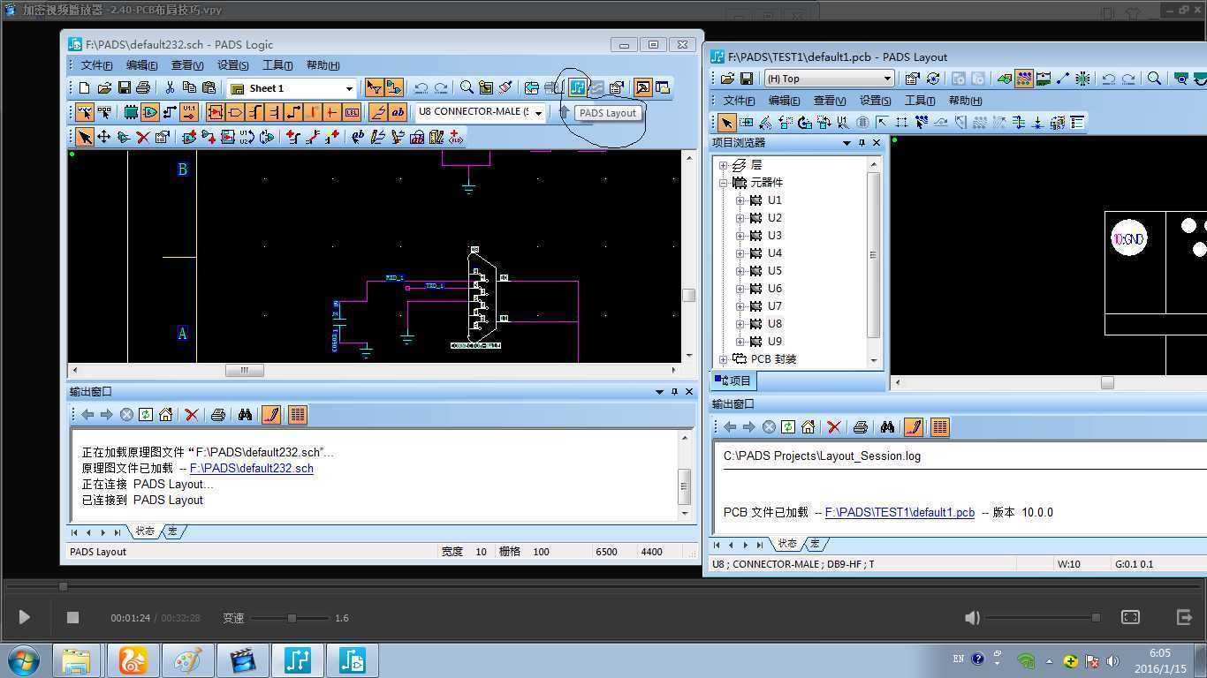Click the Paste icon in PADS Logic toolbar
Image resolution: width=1207 pixels, height=678 pixels.
pos(209,87)
